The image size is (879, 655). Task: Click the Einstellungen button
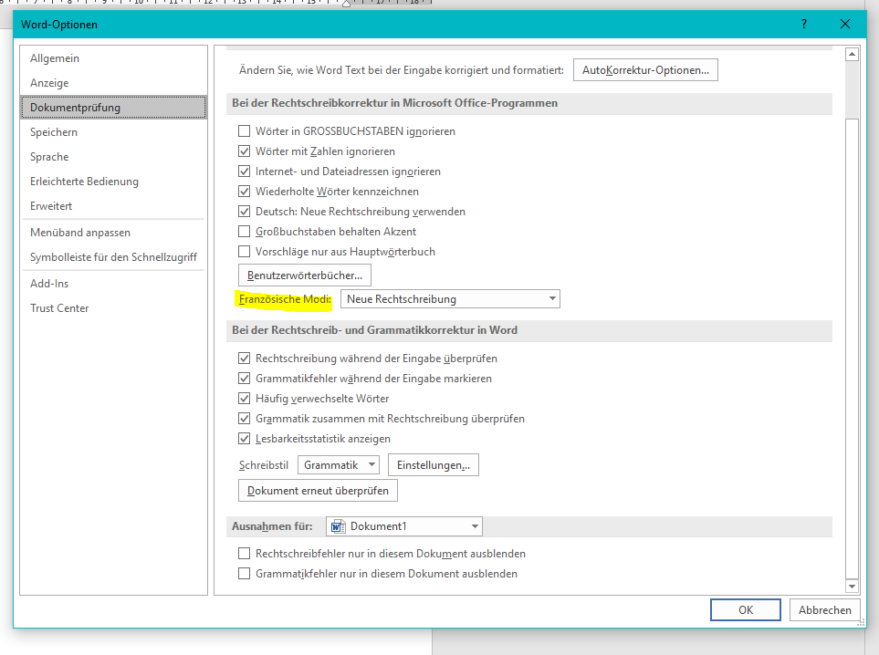434,465
